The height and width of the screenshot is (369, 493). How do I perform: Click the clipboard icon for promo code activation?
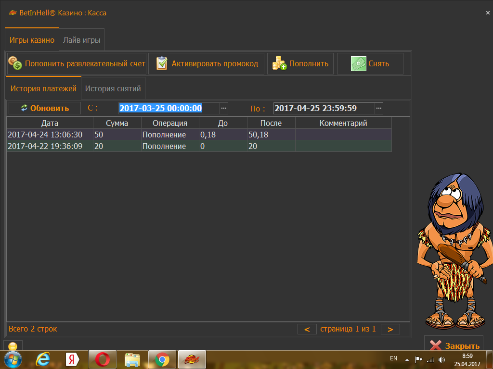click(162, 63)
